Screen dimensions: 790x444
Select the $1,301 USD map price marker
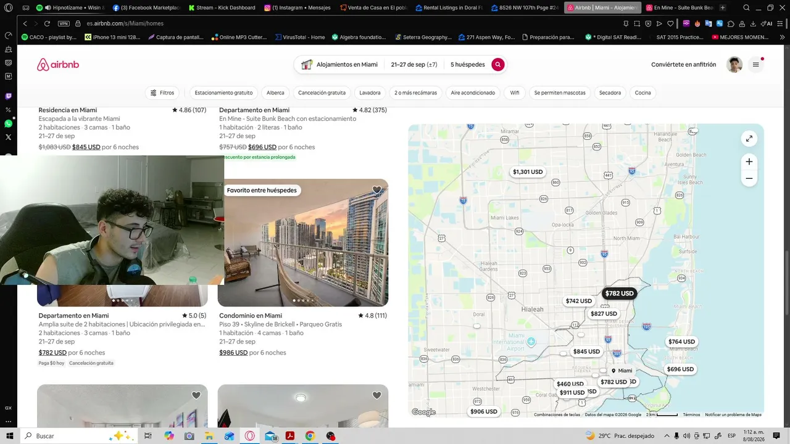point(528,172)
